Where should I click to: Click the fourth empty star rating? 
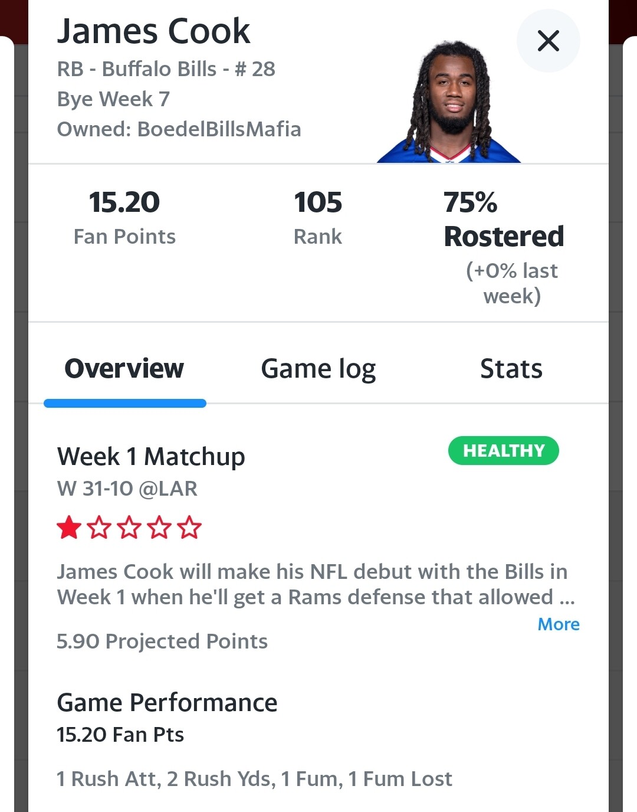[x=159, y=527]
